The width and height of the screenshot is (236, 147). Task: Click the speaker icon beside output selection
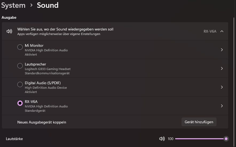pos(9,31)
